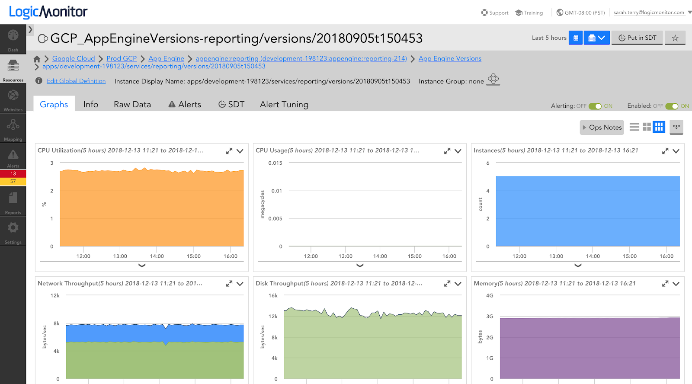Screen dimensions: 692x384
Task: Click the red 13 critical alerts badge
Action: pos(13,173)
